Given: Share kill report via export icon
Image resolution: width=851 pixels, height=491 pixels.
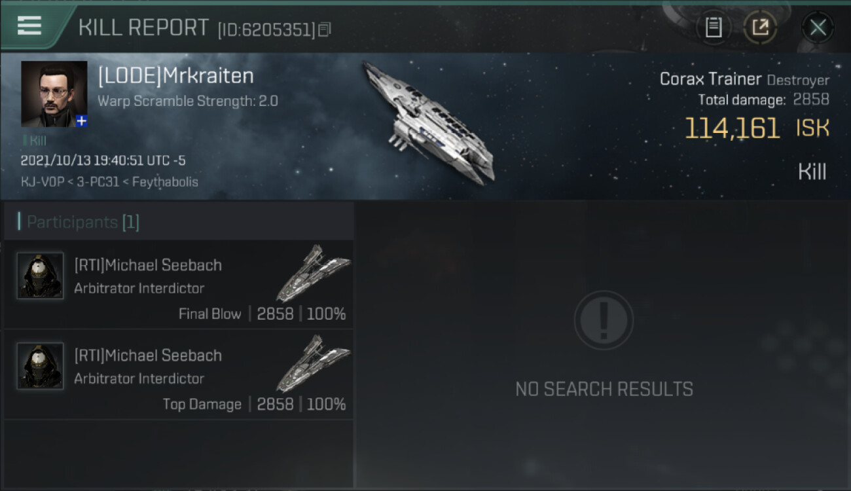Looking at the screenshot, I should 760,27.
